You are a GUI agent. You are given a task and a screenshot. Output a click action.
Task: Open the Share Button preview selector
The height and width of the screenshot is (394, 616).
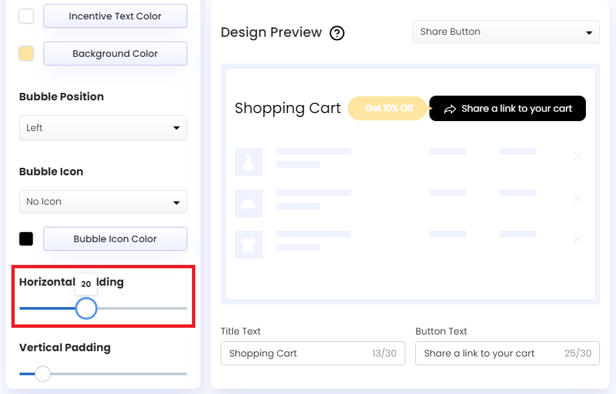(x=506, y=31)
